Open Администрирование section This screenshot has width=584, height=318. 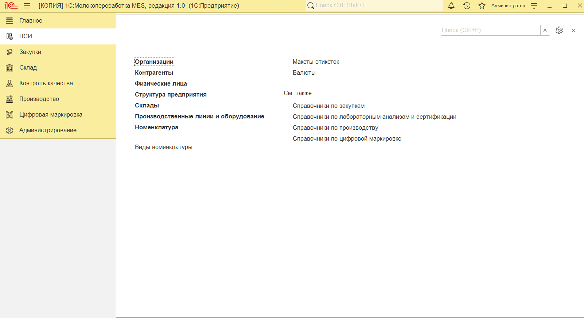tap(58, 130)
